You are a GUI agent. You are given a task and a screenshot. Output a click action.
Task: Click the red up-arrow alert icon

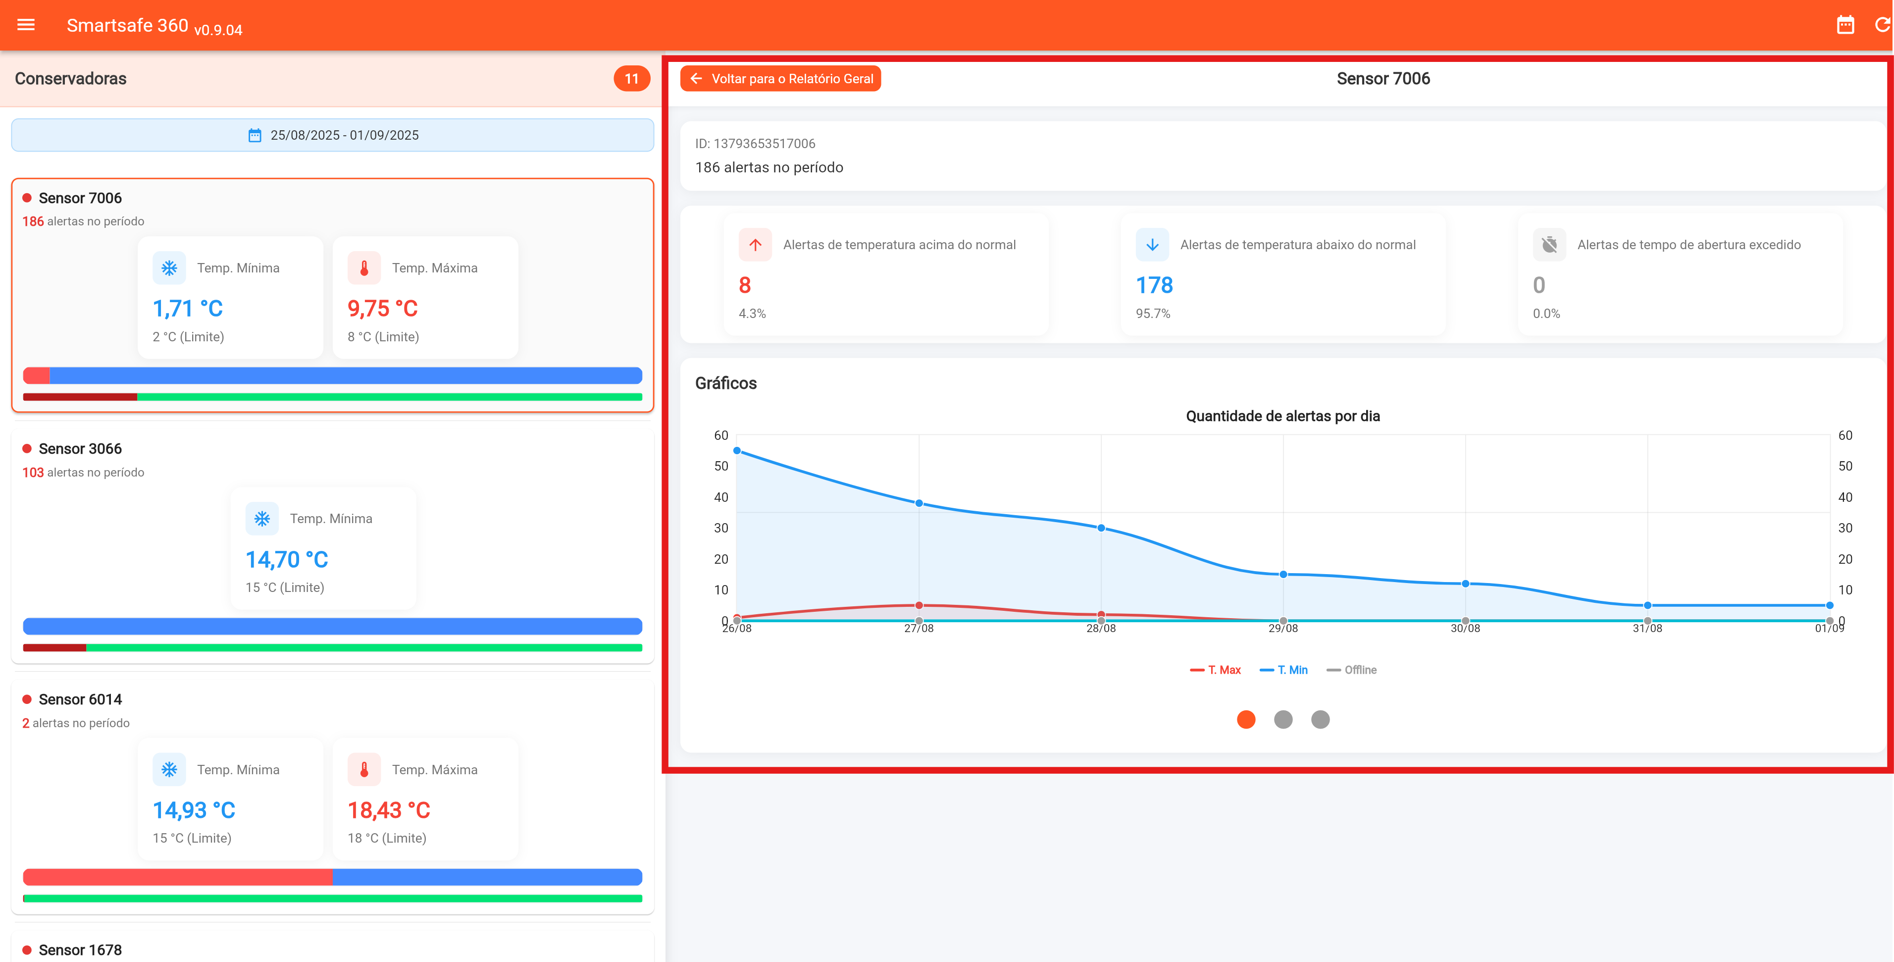(x=755, y=245)
